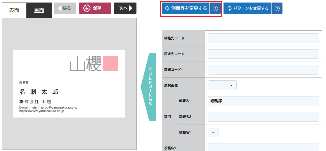
Task: Open the 選択画像 dropdown
Action: (x=222, y=85)
